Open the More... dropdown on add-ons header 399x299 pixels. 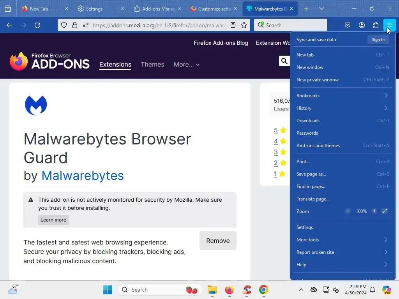187,65
